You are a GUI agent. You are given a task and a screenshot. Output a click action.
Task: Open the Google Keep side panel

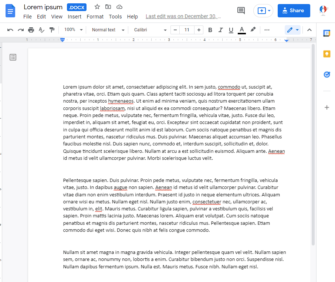tap(326, 54)
